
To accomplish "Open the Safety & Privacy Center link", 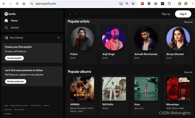I will point(19,105).
